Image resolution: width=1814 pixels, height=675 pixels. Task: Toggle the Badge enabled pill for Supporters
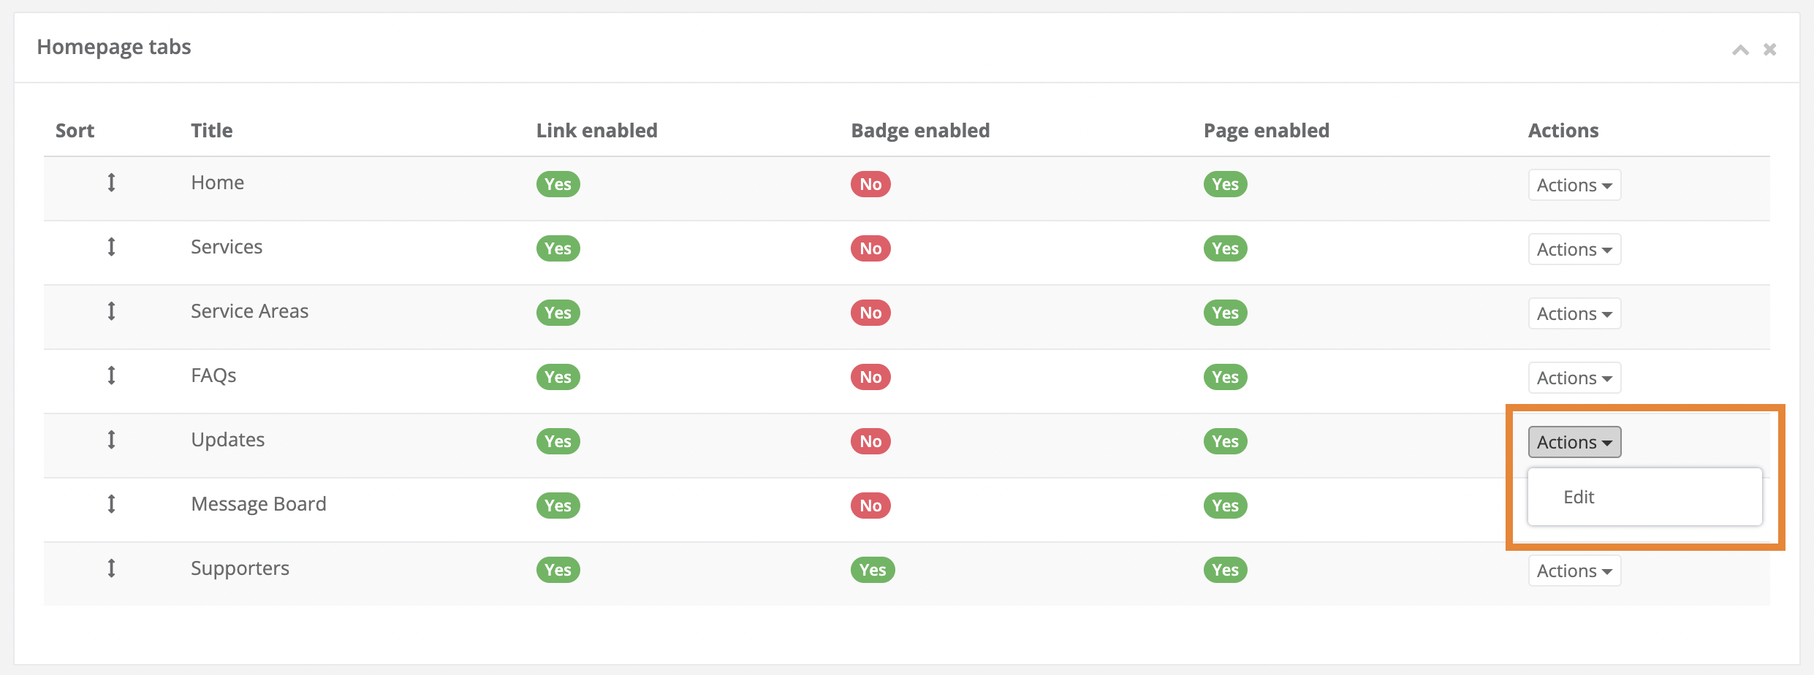(872, 569)
